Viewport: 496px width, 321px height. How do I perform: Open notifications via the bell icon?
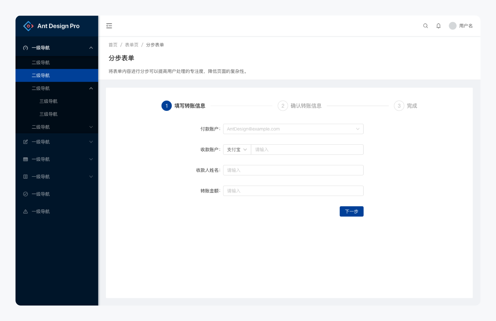(438, 26)
